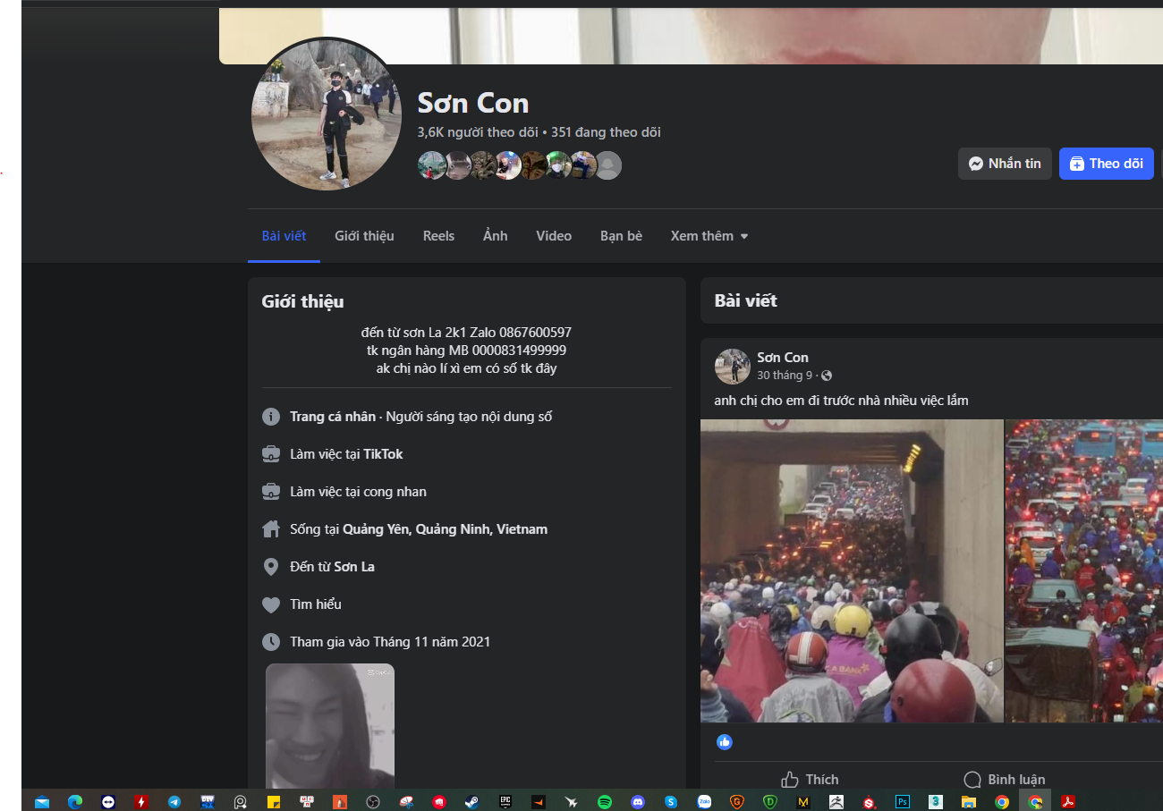The image size is (1163, 811).
Task: Open the Reels tab
Action: [x=438, y=236]
